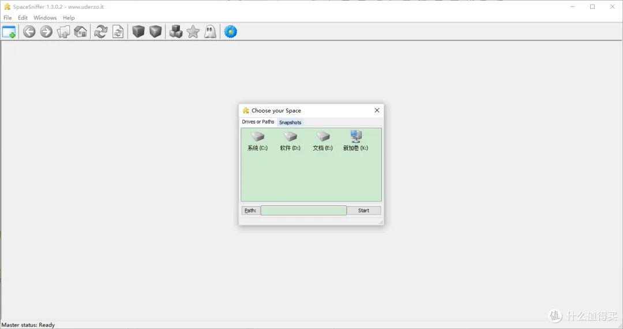Image resolution: width=623 pixels, height=329 pixels.
Task: Select the Drives or Paths tab
Action: coord(258,122)
